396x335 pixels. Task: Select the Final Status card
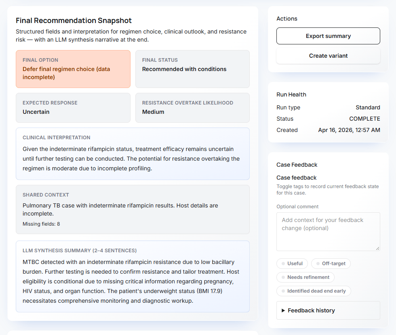tap(192, 69)
